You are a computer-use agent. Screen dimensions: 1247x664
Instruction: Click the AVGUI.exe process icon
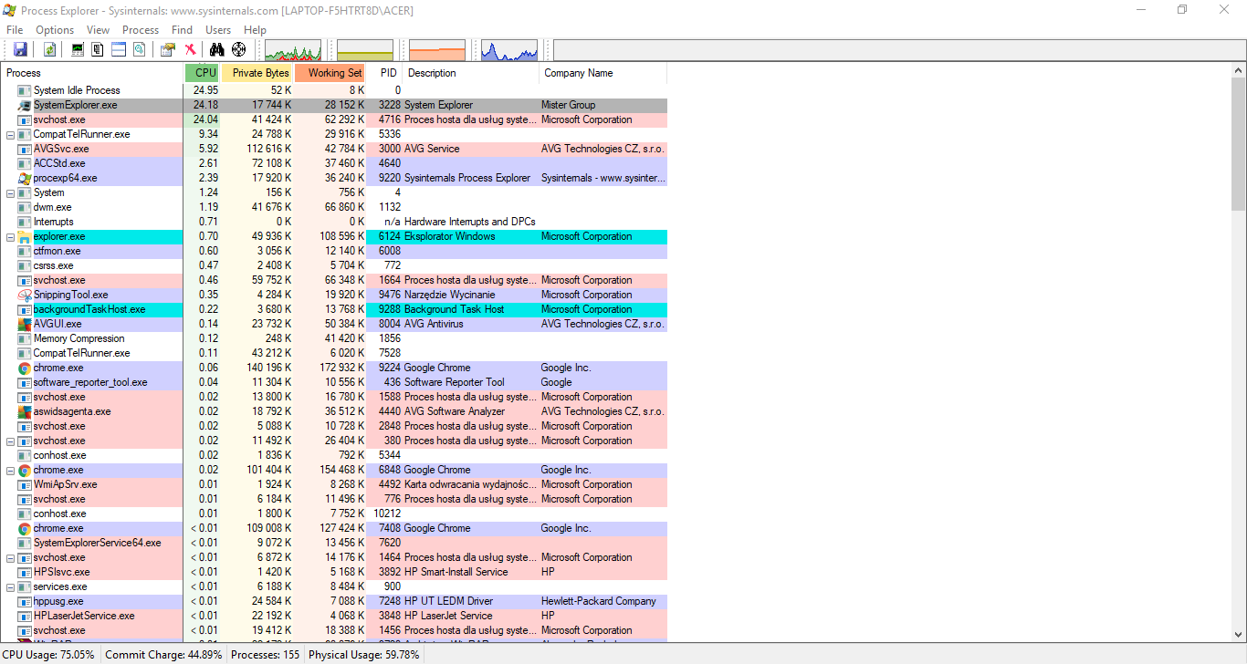pyautogui.click(x=25, y=324)
